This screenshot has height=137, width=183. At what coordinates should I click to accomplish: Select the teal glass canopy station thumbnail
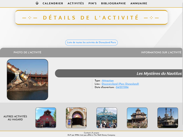[107, 118]
